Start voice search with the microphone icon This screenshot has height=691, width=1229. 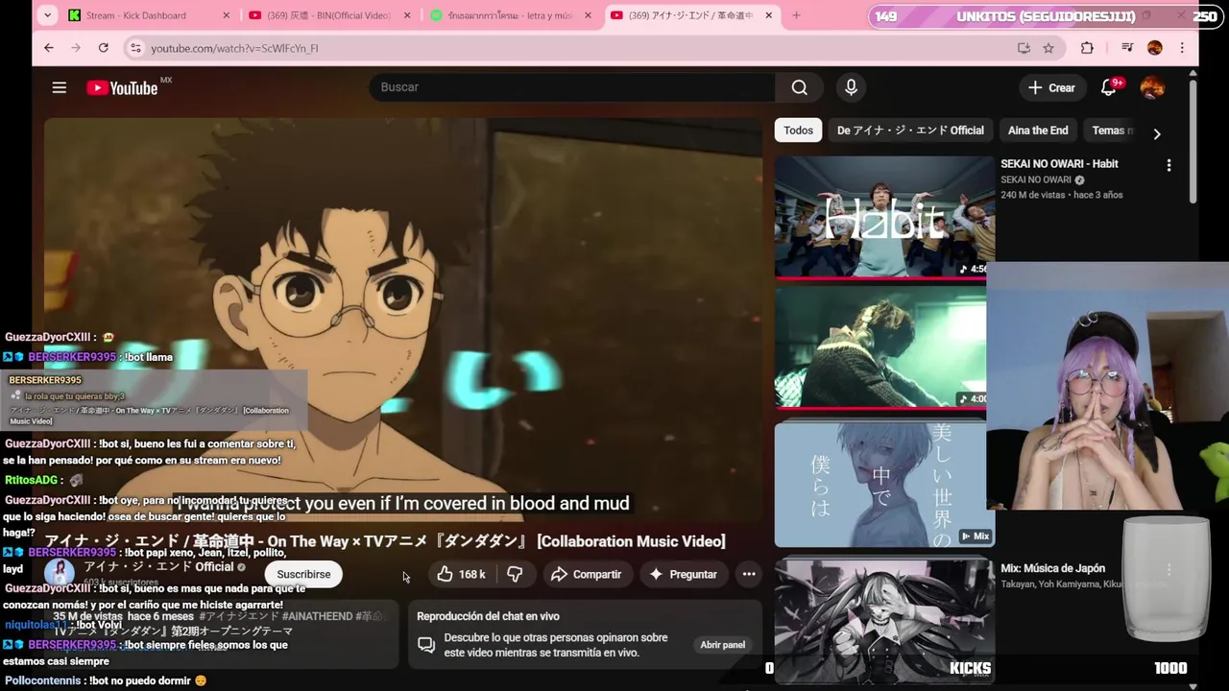click(x=851, y=87)
